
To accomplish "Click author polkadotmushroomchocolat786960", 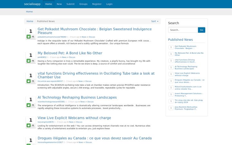I will pos(52,37).
